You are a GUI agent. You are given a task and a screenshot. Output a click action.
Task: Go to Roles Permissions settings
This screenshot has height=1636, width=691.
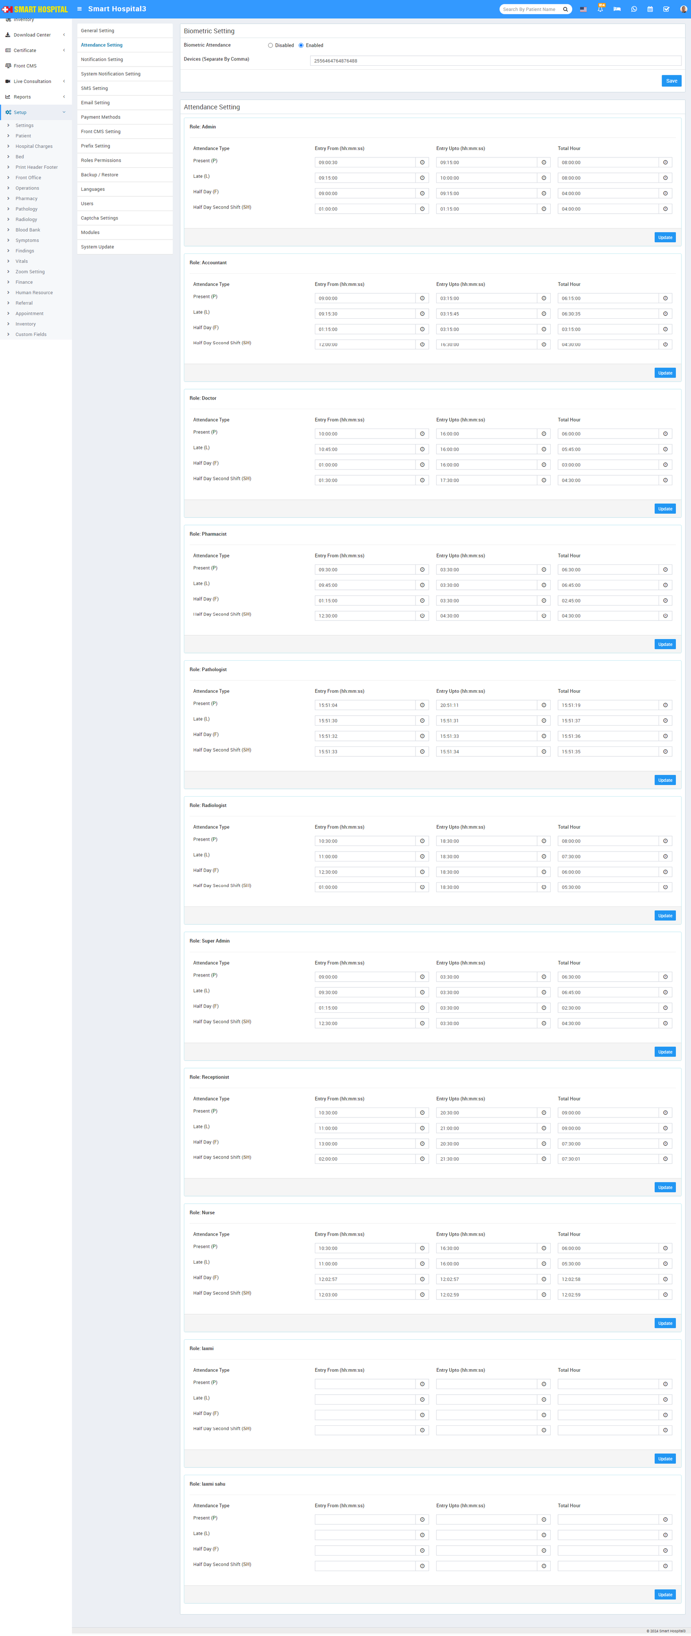tap(101, 161)
